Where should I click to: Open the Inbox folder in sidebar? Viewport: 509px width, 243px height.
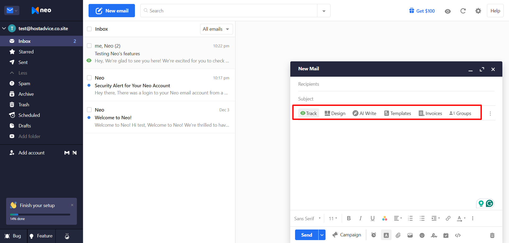(41, 41)
